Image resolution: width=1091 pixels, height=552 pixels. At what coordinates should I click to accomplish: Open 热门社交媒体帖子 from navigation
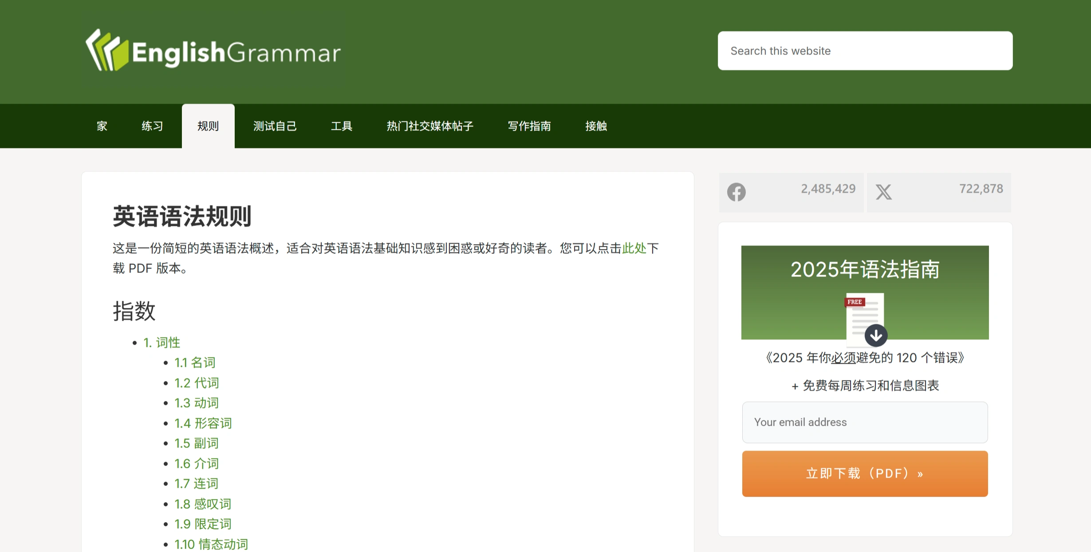click(x=429, y=126)
